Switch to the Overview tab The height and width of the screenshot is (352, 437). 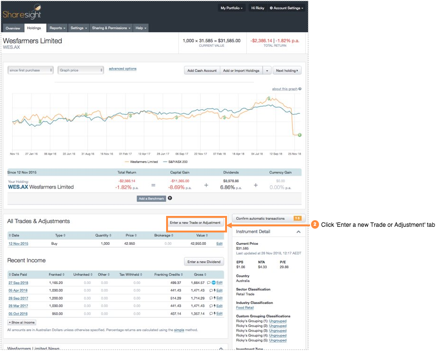(13, 28)
